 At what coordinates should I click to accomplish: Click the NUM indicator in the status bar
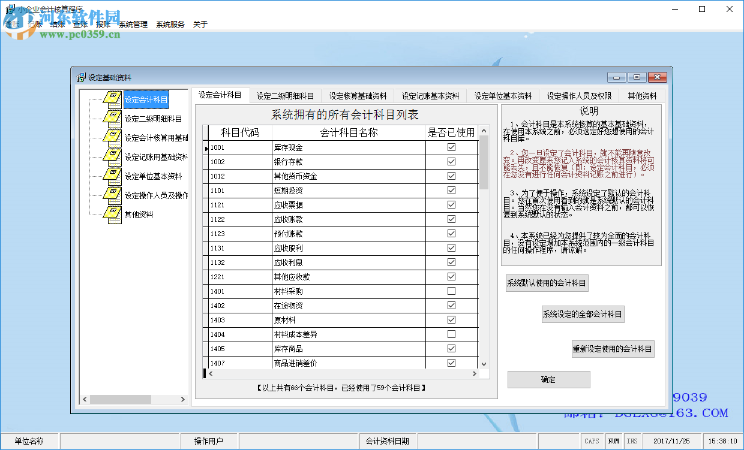point(614,440)
